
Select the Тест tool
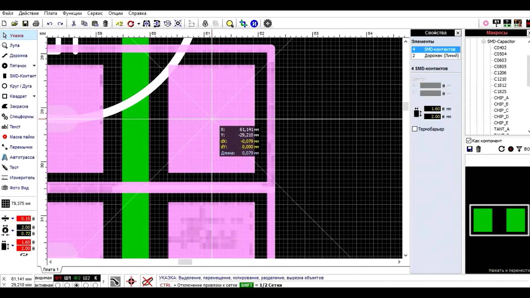pos(18,168)
